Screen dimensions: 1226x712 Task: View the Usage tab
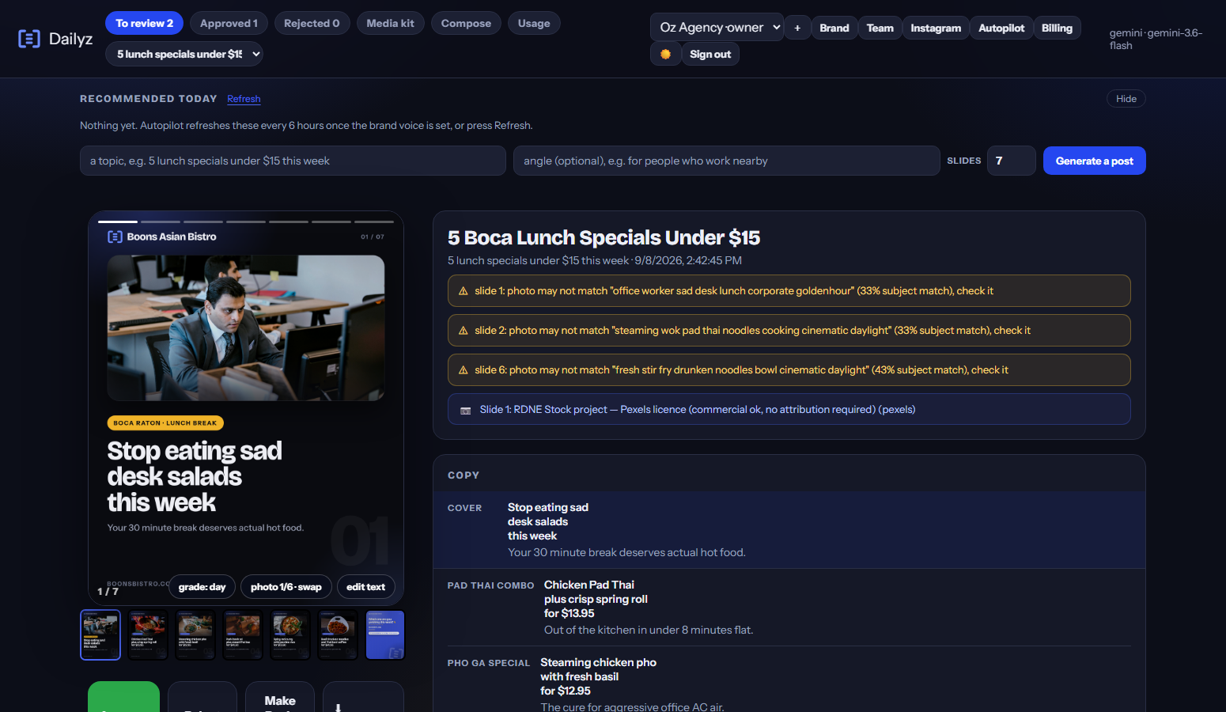coord(534,23)
